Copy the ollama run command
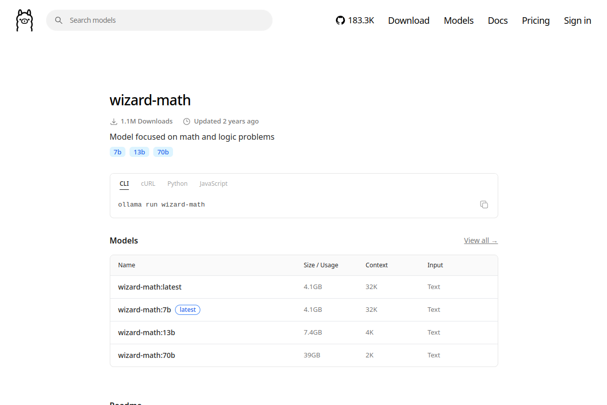Screen dimensions: 607x405 [484, 205]
